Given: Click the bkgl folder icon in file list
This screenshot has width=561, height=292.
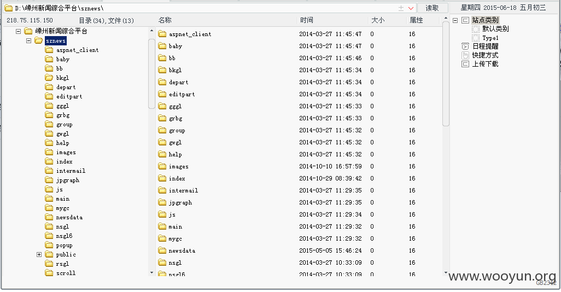Looking at the screenshot, I should [x=162, y=70].
